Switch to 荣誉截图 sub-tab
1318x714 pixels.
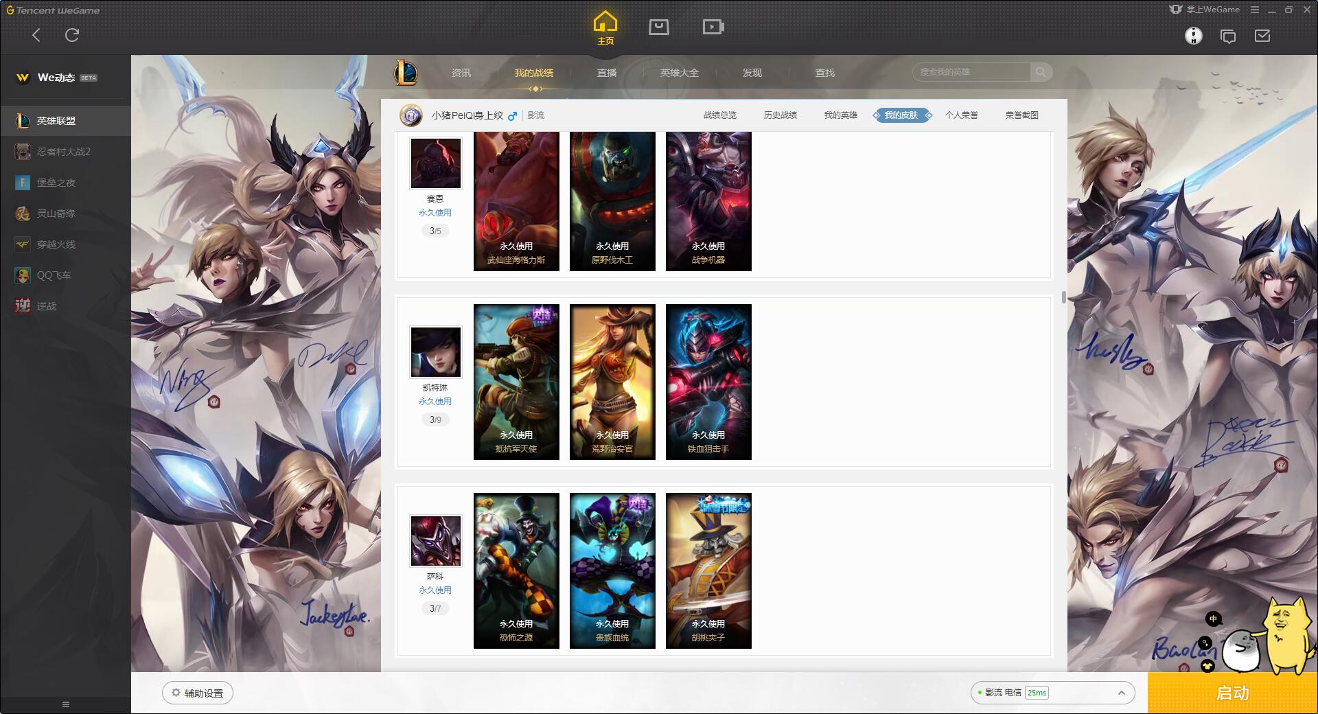coord(1022,115)
